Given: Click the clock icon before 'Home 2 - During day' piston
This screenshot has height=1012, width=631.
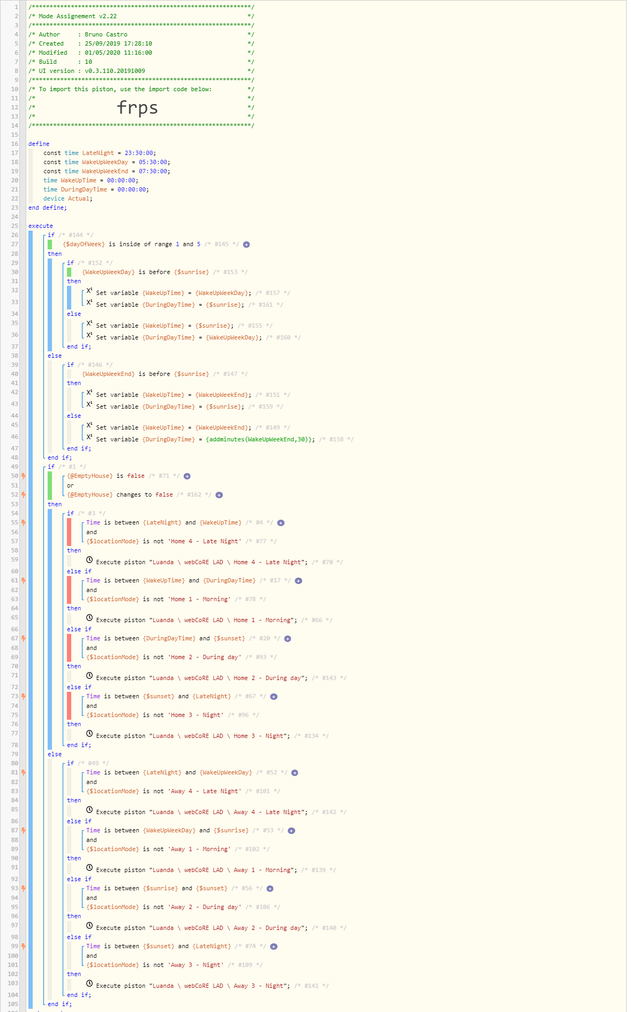Looking at the screenshot, I should pyautogui.click(x=89, y=676).
